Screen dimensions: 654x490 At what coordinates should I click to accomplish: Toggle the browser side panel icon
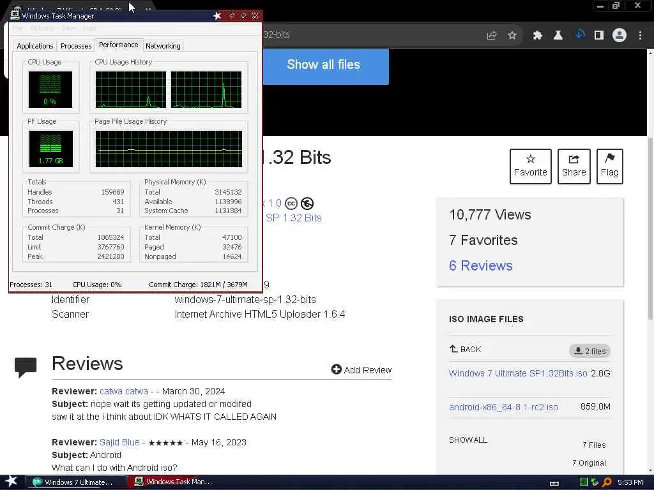click(599, 36)
